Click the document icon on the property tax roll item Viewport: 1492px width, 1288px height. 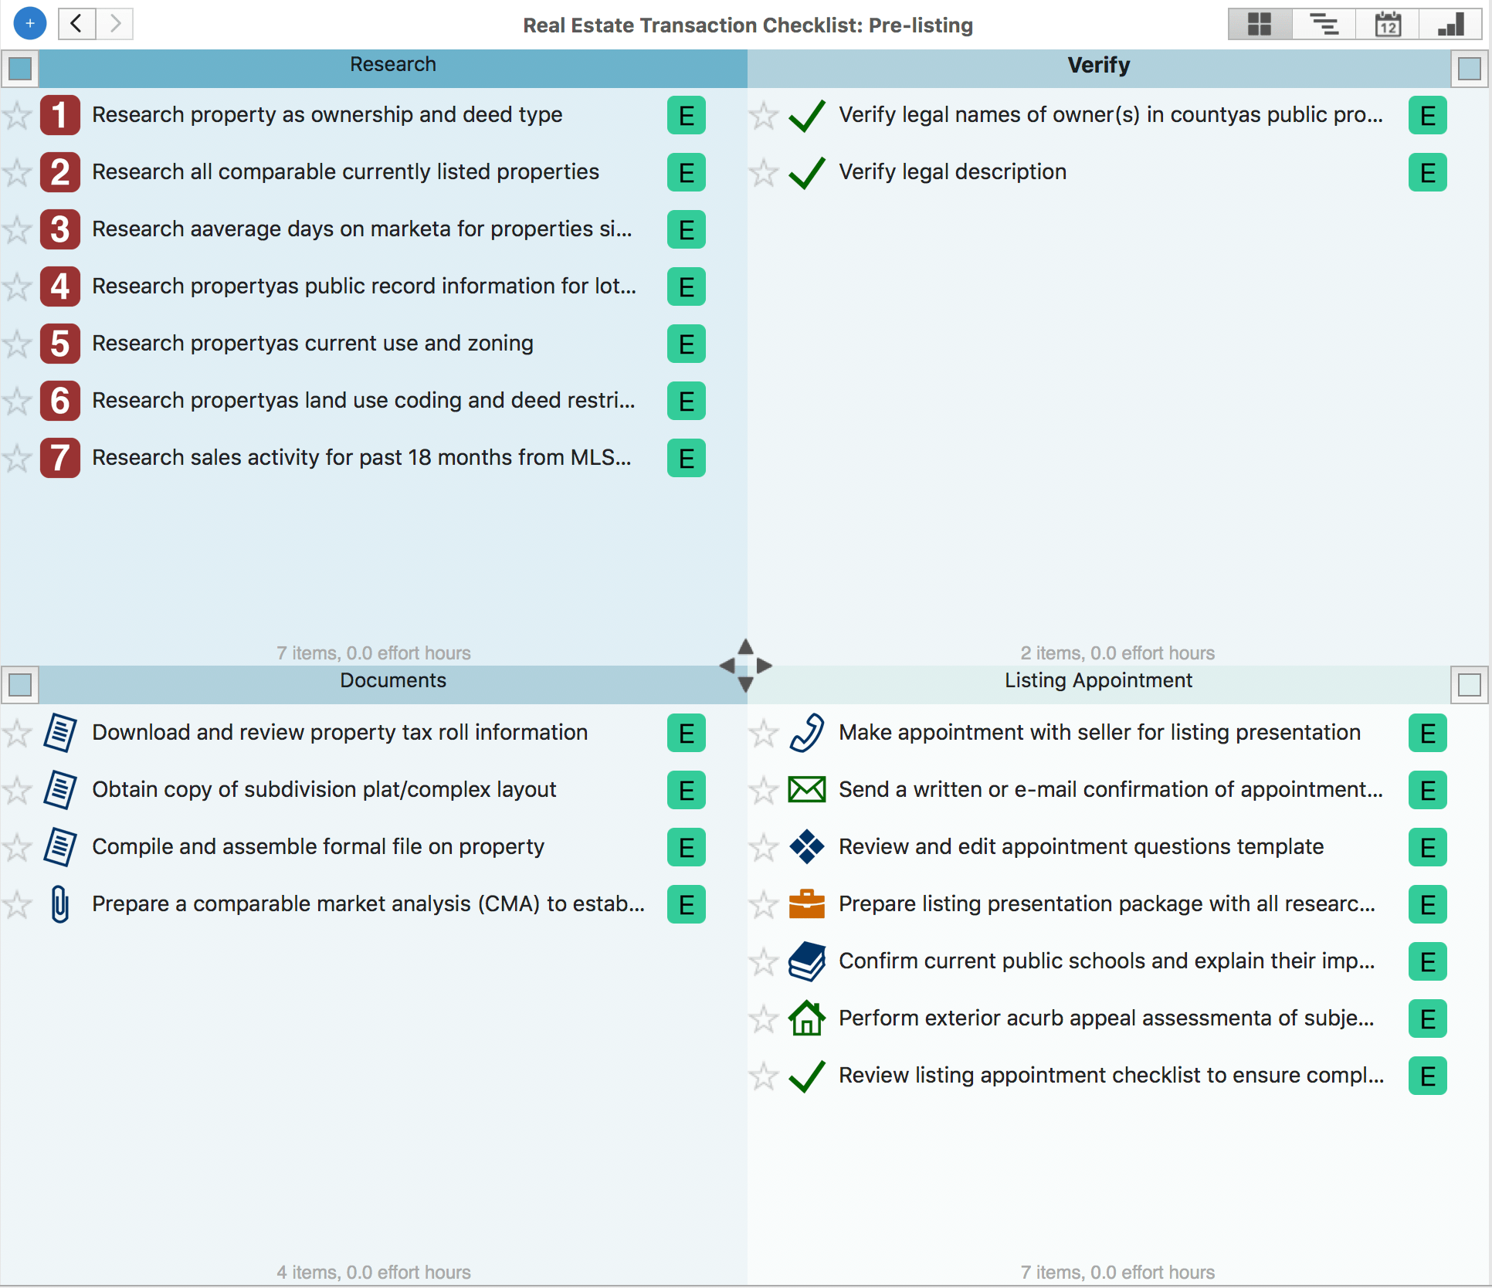(60, 732)
